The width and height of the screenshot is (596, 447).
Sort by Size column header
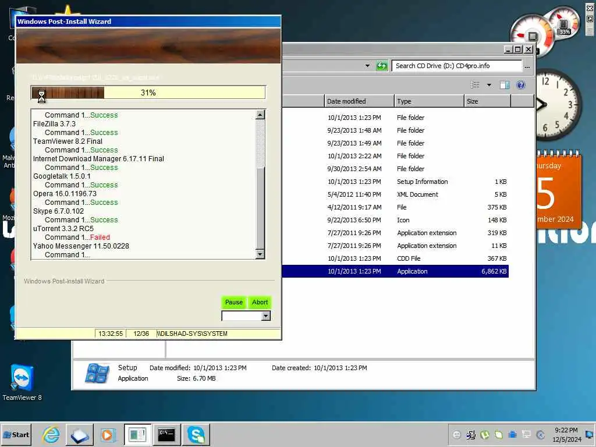(x=488, y=101)
